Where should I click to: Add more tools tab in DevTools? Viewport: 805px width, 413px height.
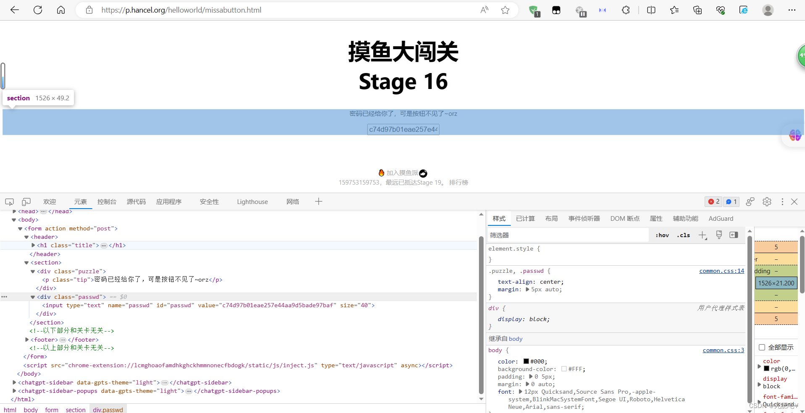[318, 201]
